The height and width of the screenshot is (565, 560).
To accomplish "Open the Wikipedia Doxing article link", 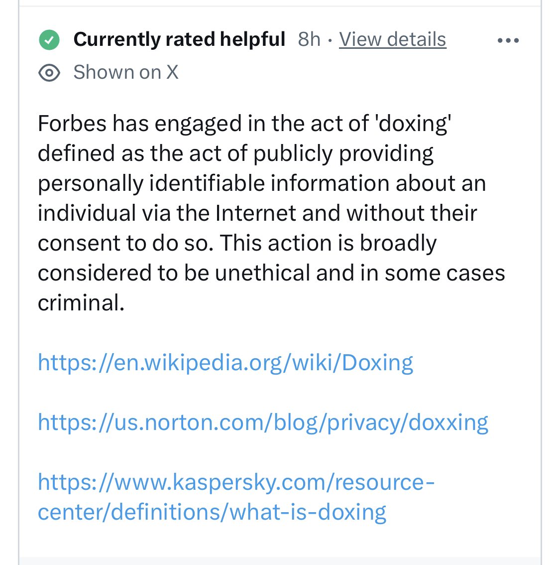I will [225, 363].
